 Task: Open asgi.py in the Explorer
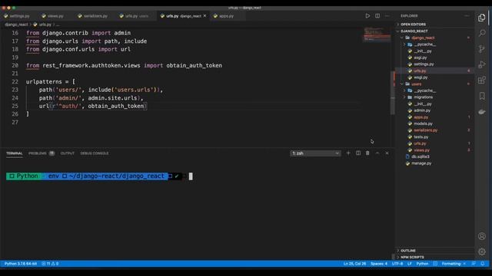421,58
